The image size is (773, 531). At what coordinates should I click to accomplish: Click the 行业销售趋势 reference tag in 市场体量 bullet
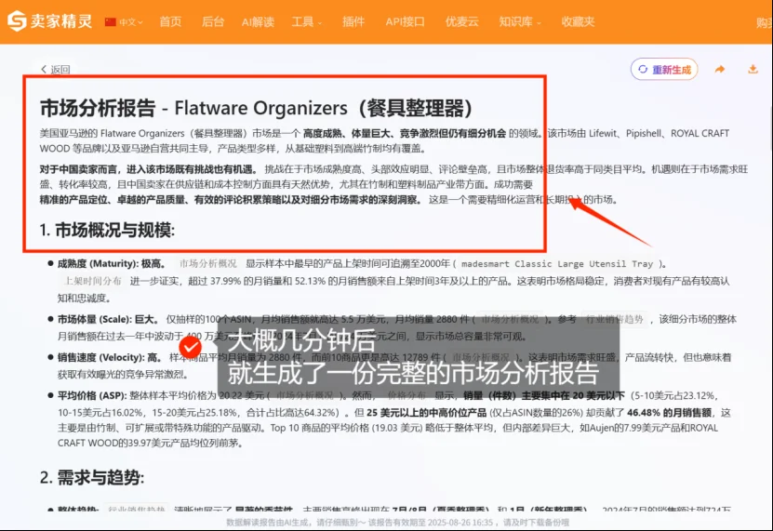(614, 319)
